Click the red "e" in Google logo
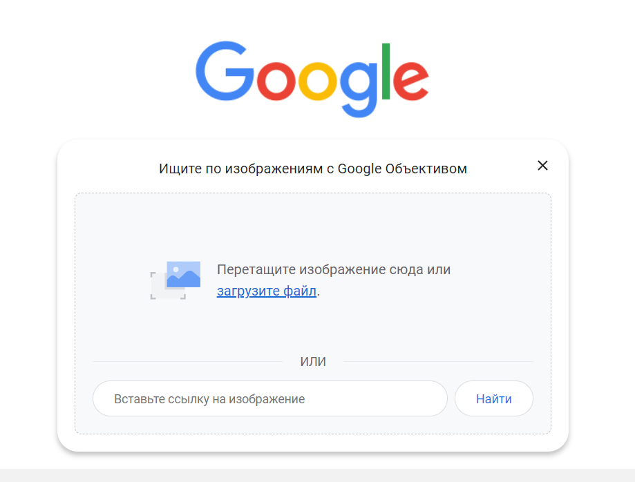Viewport: 635px width, 482px height. tap(412, 80)
